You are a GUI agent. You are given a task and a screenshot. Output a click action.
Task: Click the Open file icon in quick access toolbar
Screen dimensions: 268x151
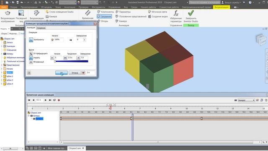click(13, 3)
